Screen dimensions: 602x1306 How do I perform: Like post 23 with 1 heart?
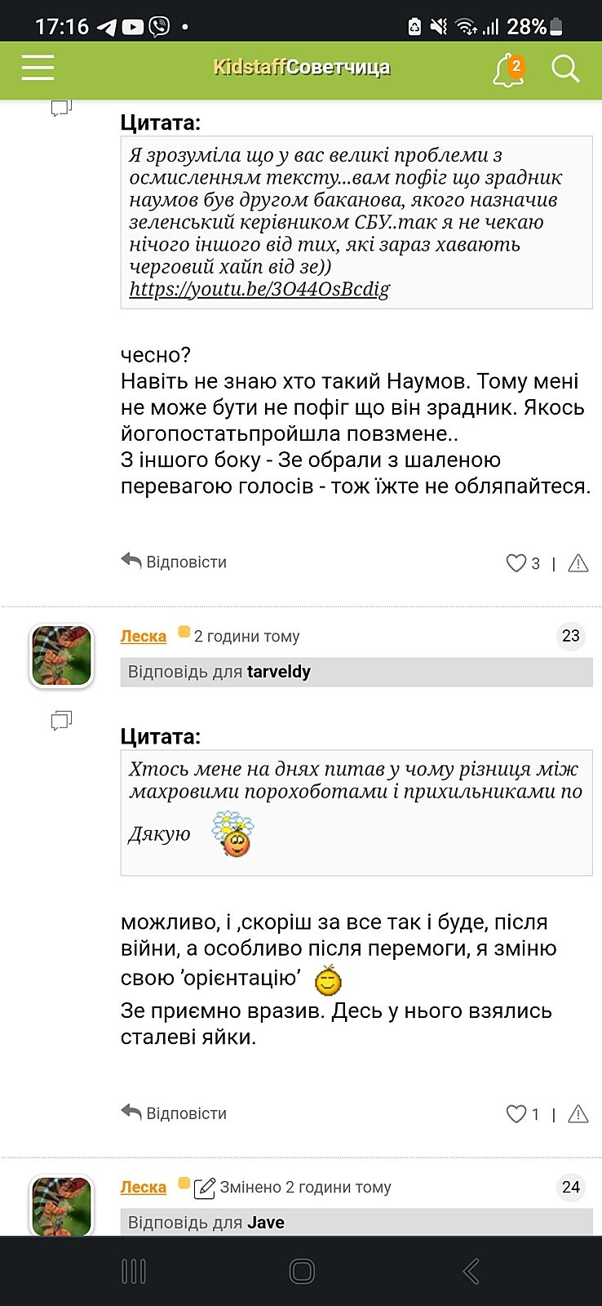pyautogui.click(x=516, y=1114)
